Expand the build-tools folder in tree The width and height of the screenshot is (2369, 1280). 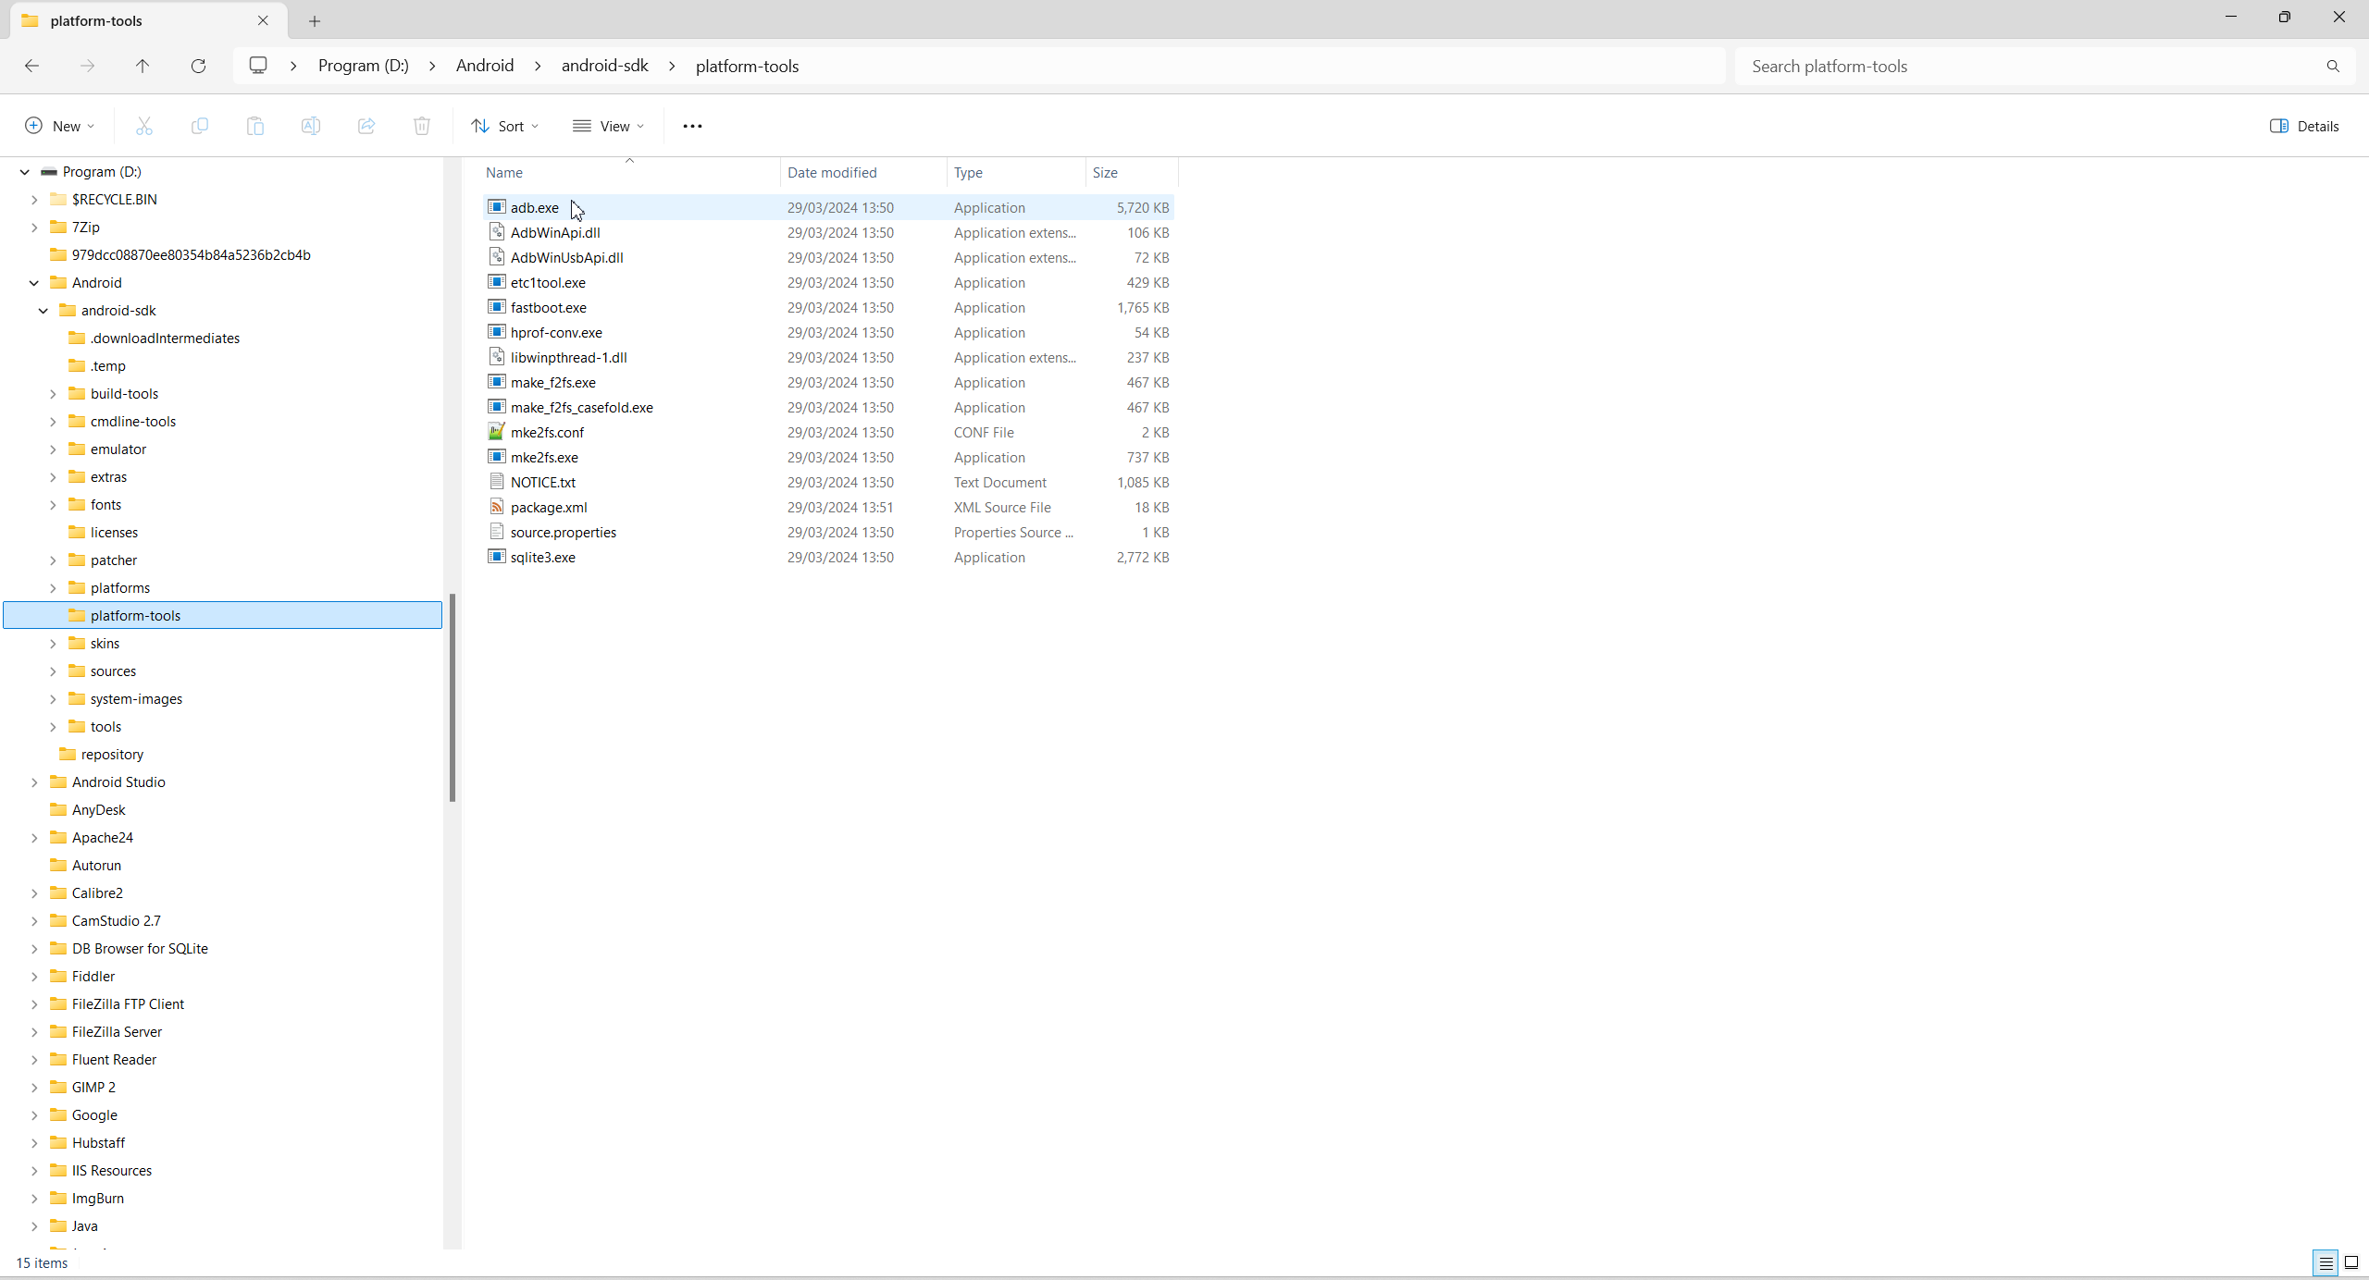pos(53,394)
